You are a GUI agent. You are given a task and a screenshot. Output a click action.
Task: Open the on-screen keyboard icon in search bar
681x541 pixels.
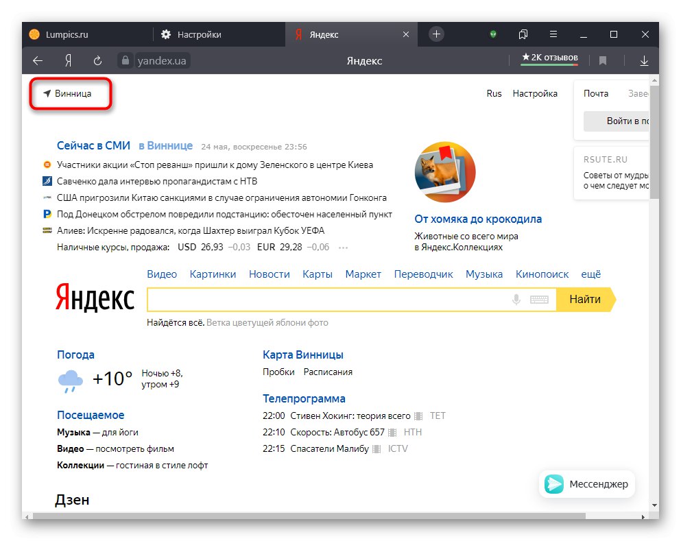point(539,299)
